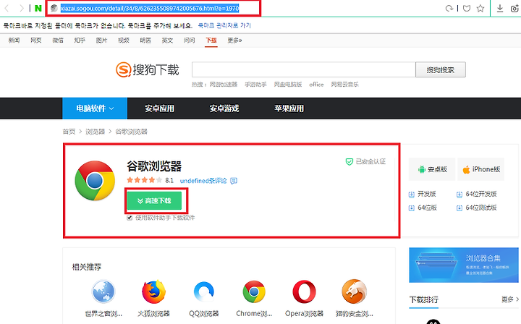This screenshot has width=521, height=324.
Task: Click the site globe icon in address bar
Action: click(x=54, y=8)
